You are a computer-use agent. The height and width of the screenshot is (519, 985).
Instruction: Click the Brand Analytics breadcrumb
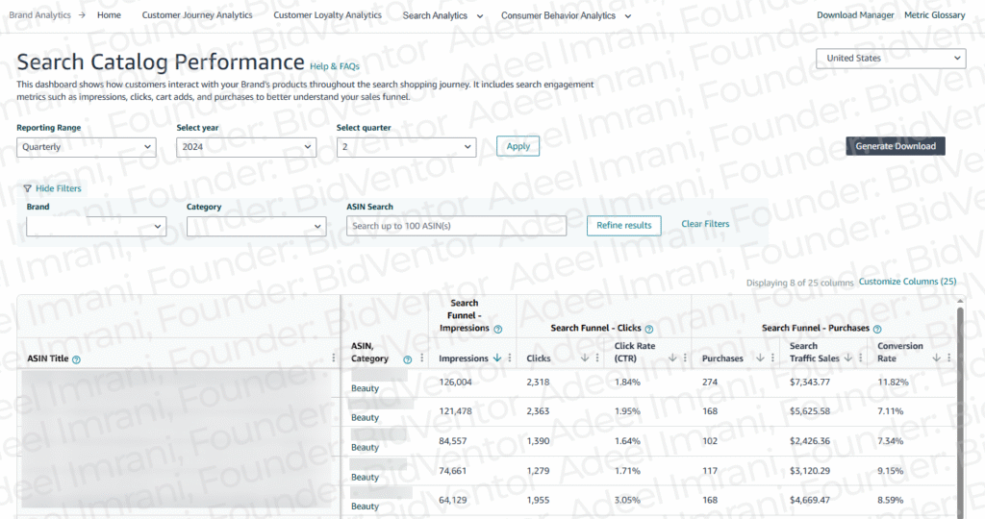(x=39, y=15)
